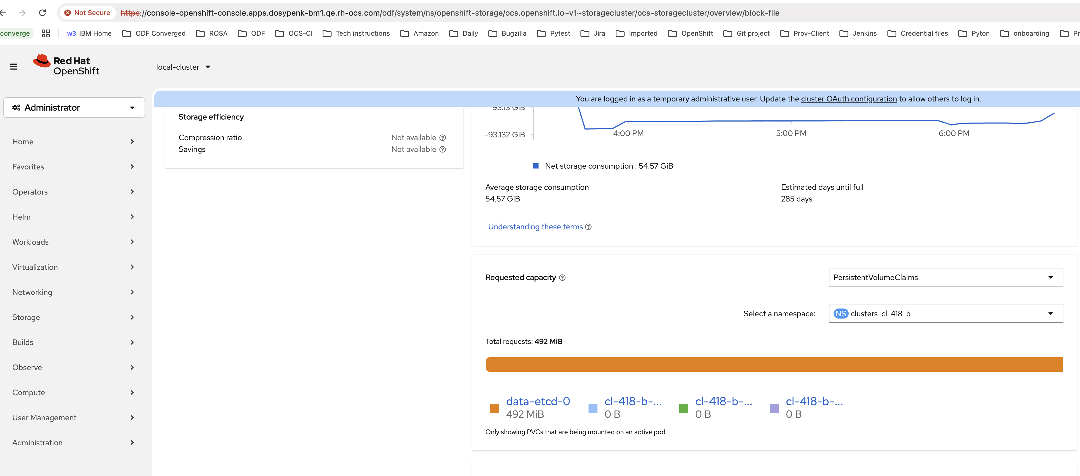1080x476 pixels.
Task: Click the hamburger navigation menu icon
Action: (13, 67)
